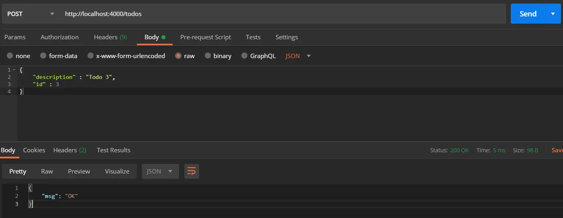563x218 pixels.
Task: Click the 200 OK status value
Action: (x=459, y=150)
